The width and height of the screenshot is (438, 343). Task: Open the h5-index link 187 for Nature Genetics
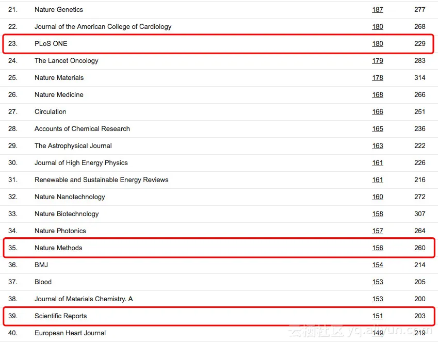[378, 9]
